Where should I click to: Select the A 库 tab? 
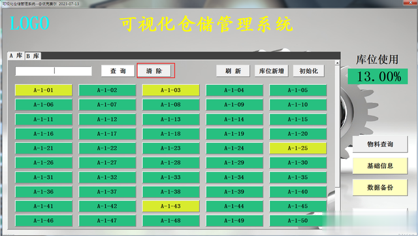[16, 56]
